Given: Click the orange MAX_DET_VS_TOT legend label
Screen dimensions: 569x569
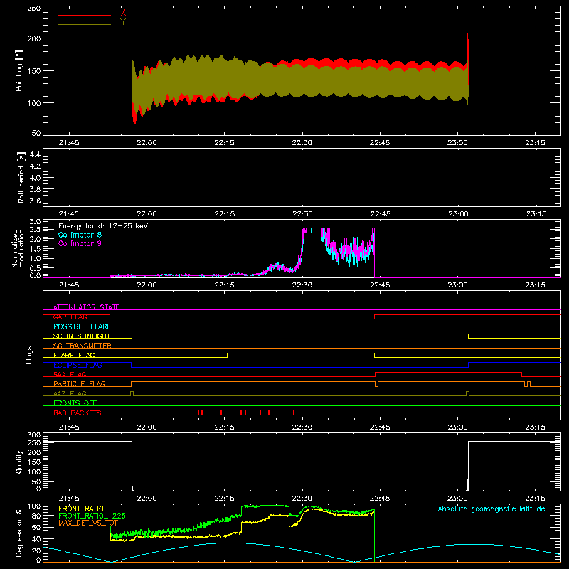Looking at the screenshot, I should click(87, 523).
